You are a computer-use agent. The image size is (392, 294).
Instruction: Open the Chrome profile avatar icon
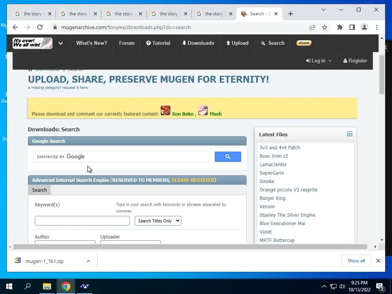click(364, 27)
